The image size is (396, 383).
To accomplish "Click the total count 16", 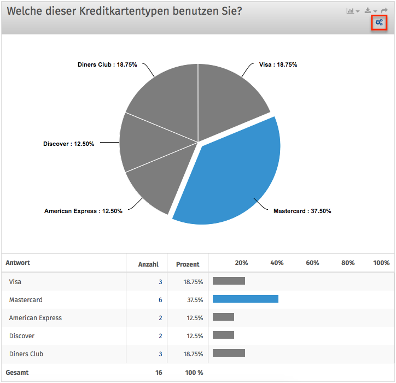I will click(159, 373).
